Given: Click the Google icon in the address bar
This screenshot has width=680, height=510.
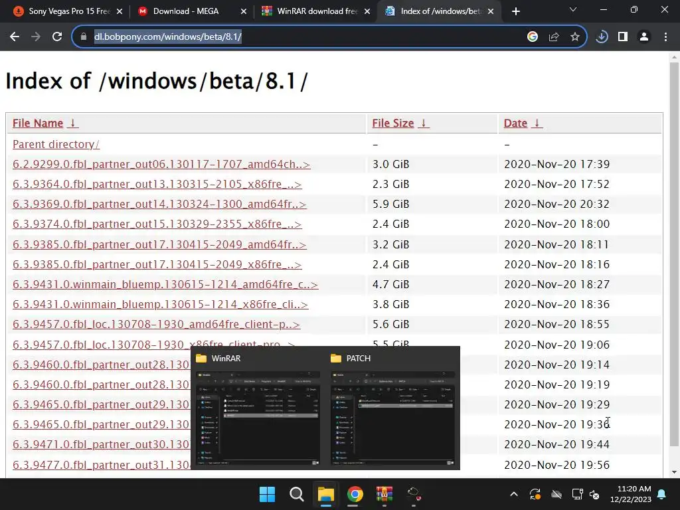Looking at the screenshot, I should [533, 37].
